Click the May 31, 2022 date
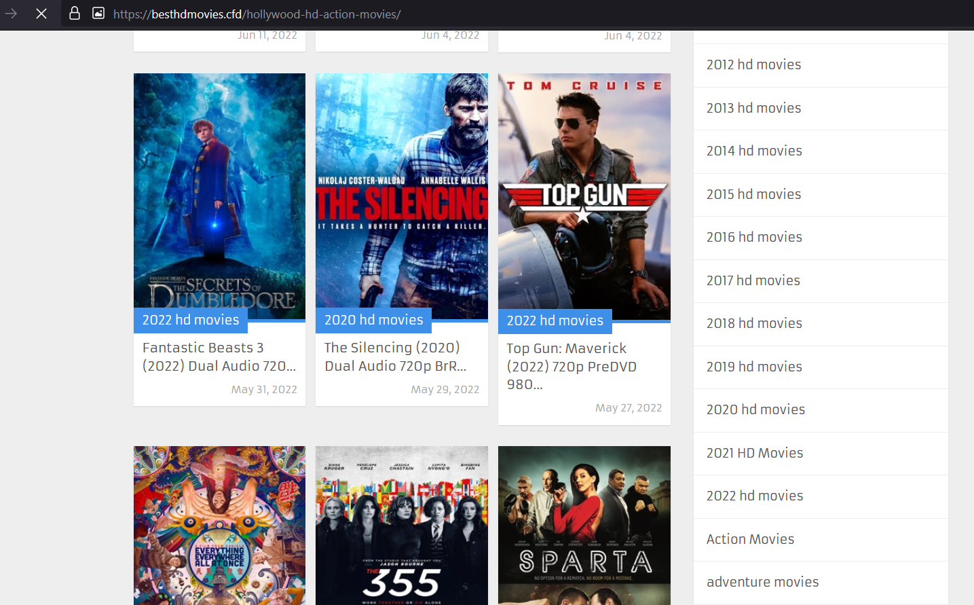Viewport: 974px width, 605px height. pos(264,389)
